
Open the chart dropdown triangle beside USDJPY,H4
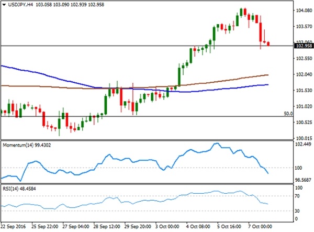pos(4,5)
